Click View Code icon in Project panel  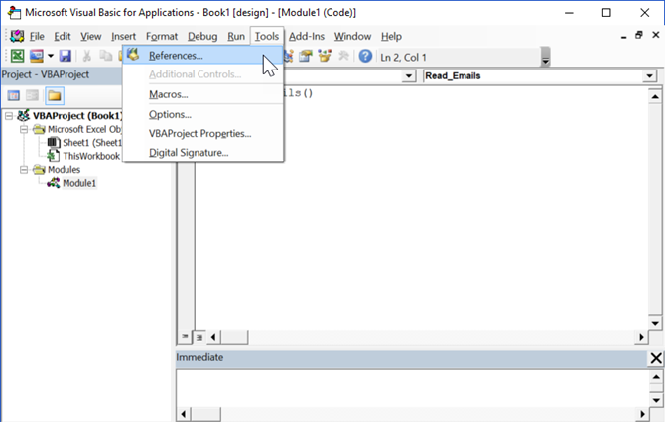[15, 96]
